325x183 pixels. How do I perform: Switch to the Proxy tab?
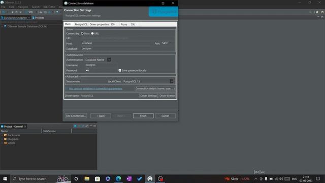tap(124, 24)
